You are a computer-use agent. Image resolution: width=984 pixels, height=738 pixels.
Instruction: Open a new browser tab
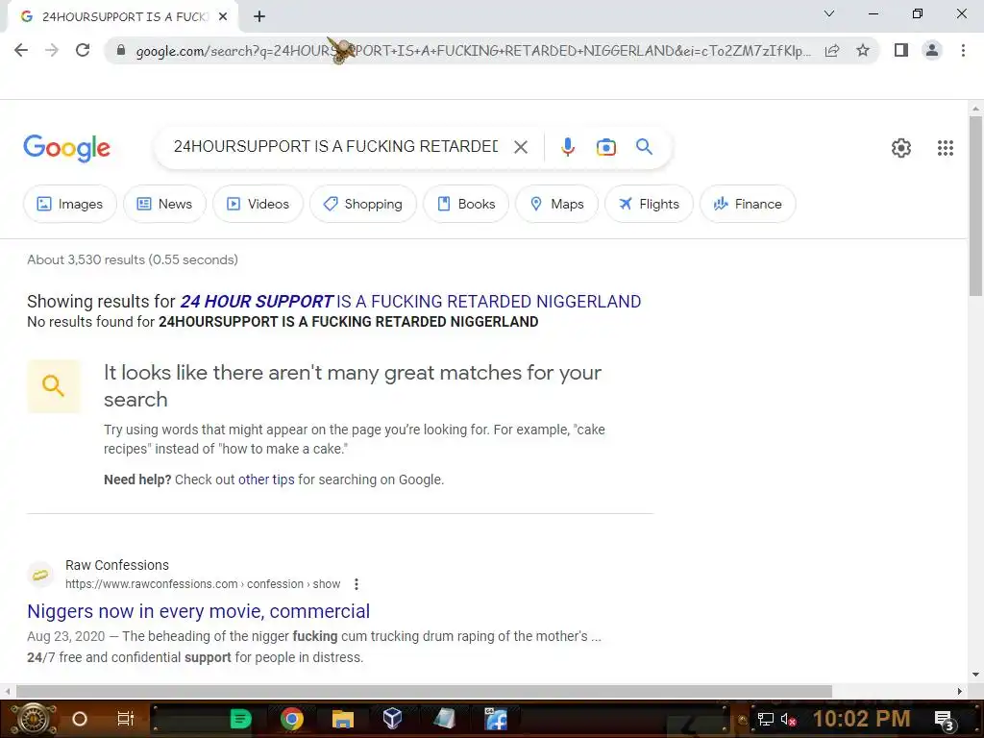[x=259, y=17]
